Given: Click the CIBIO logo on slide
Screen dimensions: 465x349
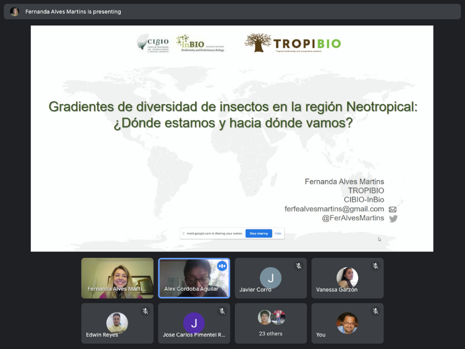Looking at the screenshot, I should pos(153,43).
